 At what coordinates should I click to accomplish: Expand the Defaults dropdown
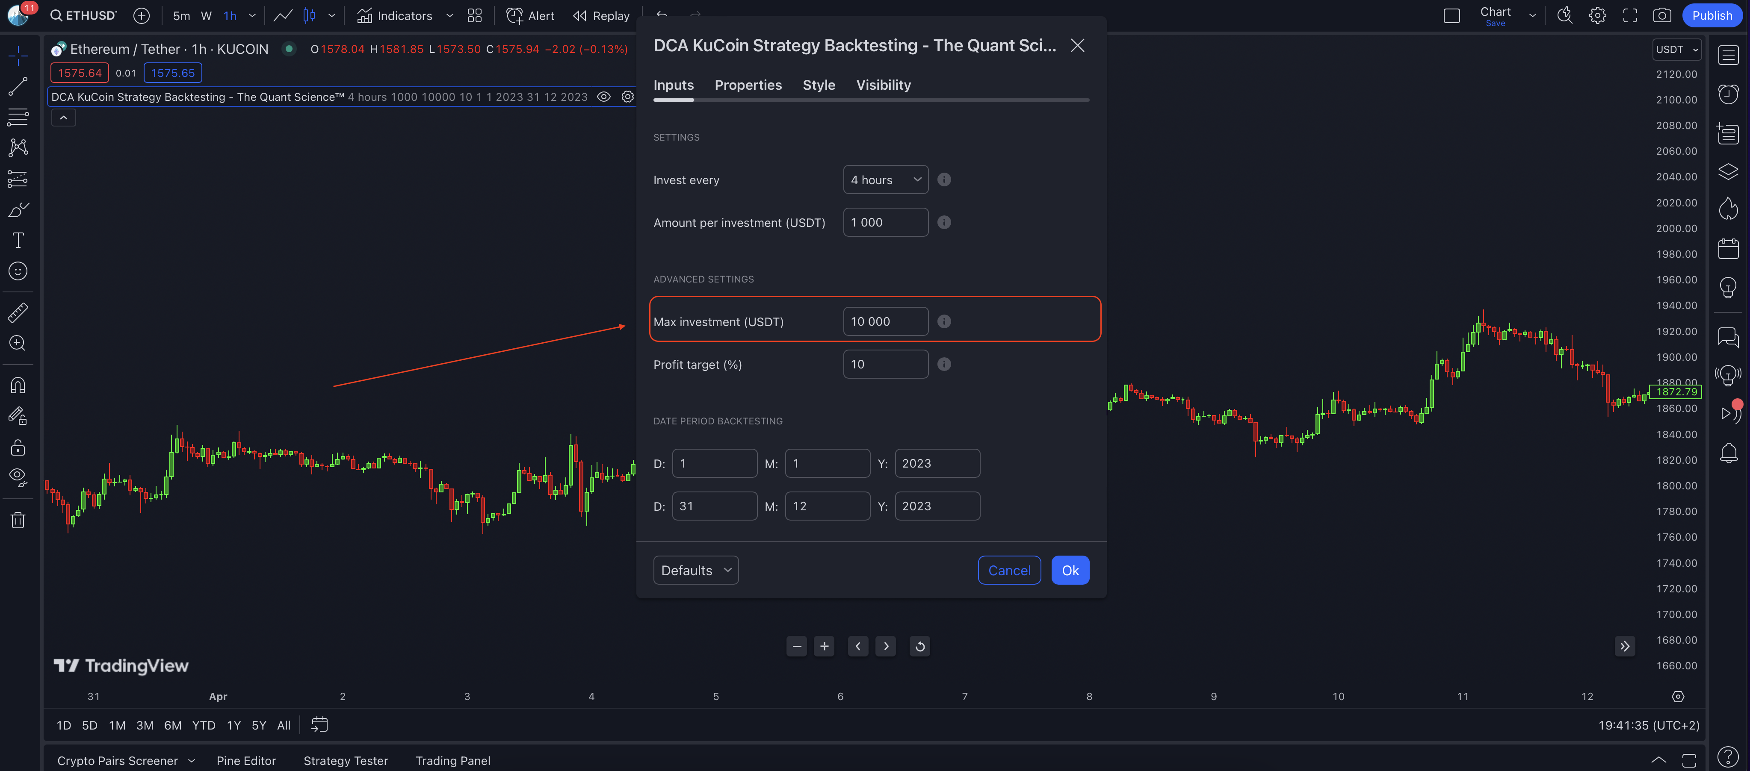pyautogui.click(x=696, y=570)
